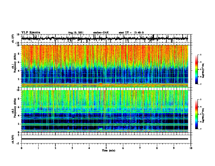This screenshot has width=215, height=166.
Task: Click the '8' kHz tick on ch.2 frequency axis
Action: 19,99
